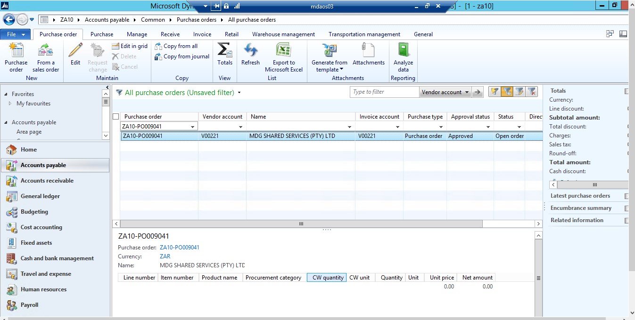Expand Latest purchase orders factbox

coord(627,196)
